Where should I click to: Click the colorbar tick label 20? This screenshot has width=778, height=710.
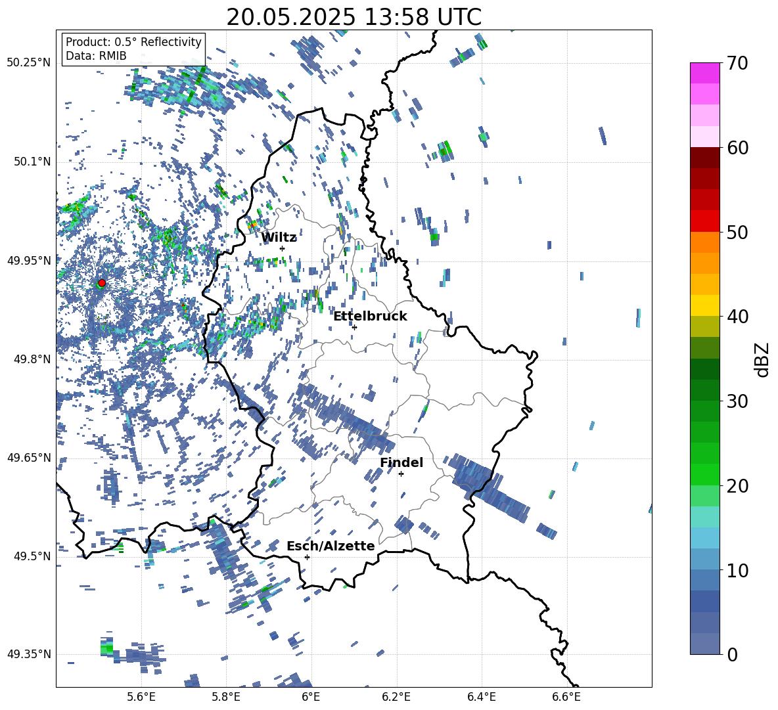pos(737,485)
